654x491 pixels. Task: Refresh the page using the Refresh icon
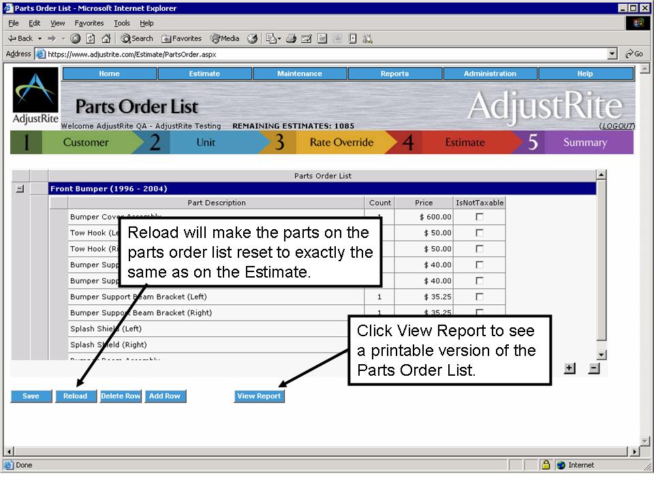pos(91,38)
